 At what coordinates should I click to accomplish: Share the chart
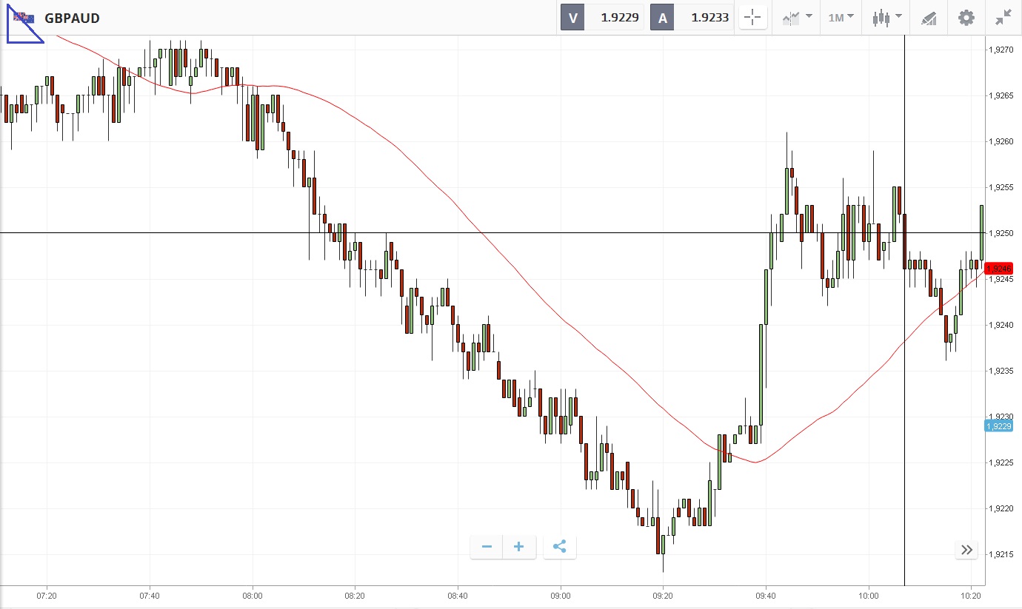[560, 547]
